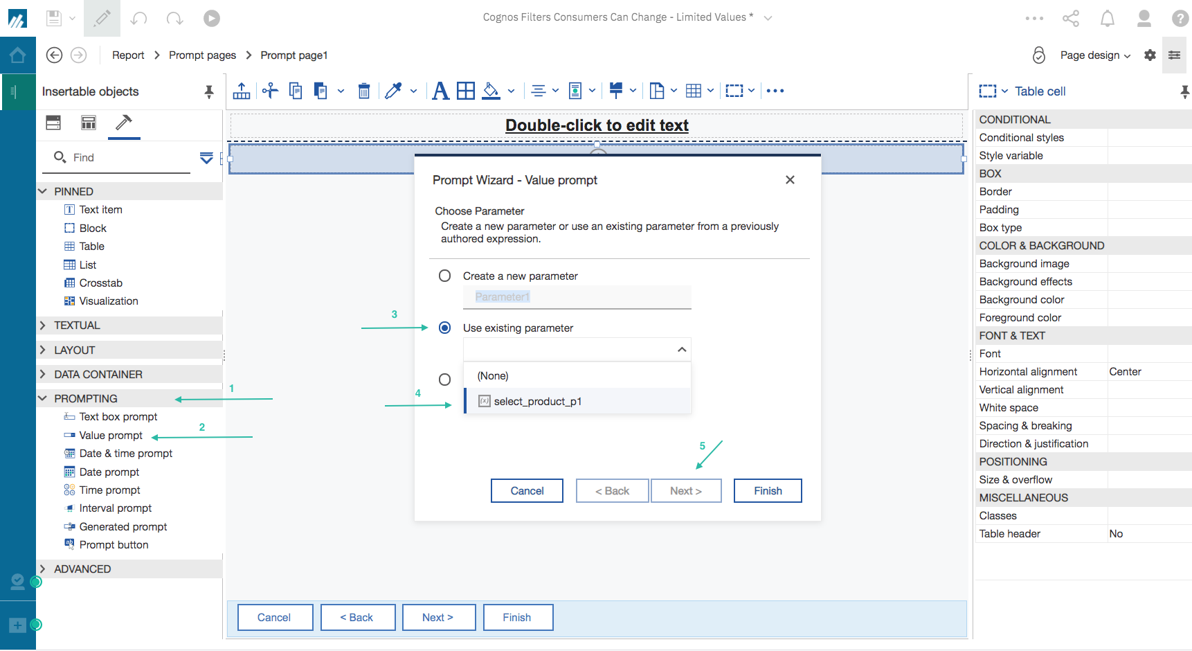Click the redo arrow icon

(175, 18)
